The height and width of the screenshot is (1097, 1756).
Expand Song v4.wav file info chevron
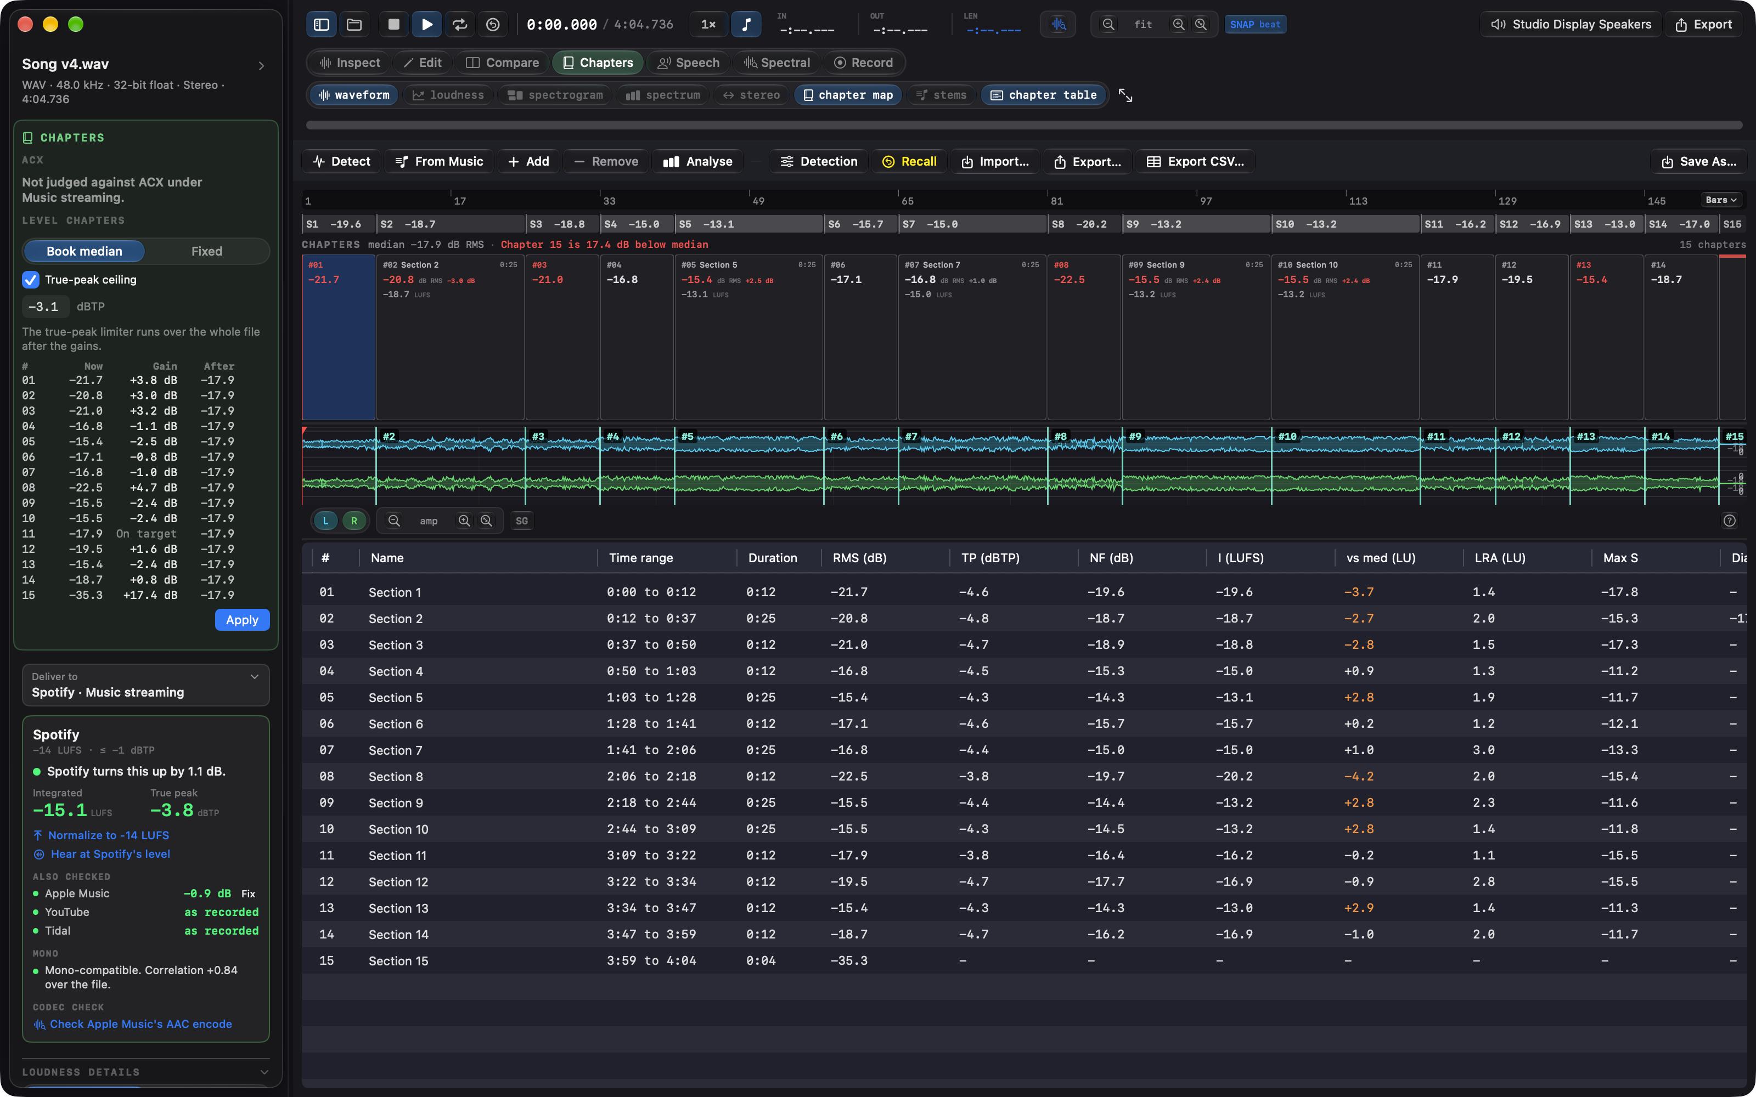(x=262, y=66)
